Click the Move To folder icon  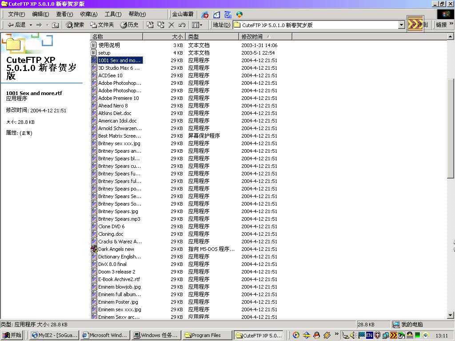(150, 25)
